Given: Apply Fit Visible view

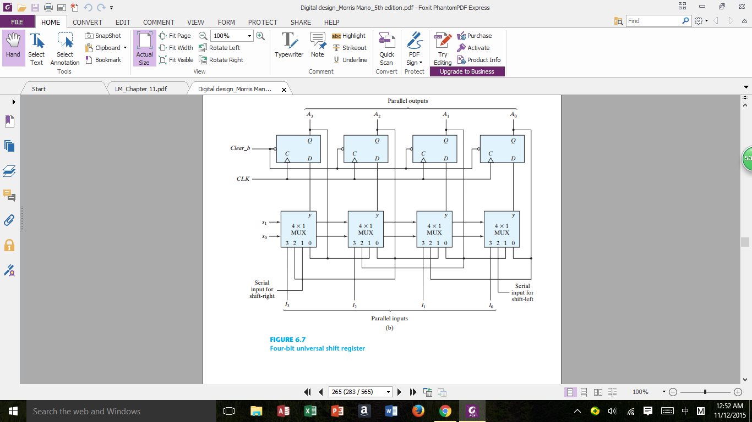Looking at the screenshot, I should point(177,60).
